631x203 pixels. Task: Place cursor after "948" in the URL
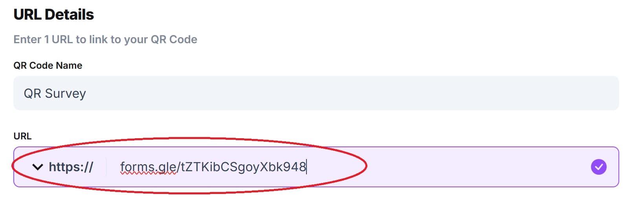coord(306,167)
